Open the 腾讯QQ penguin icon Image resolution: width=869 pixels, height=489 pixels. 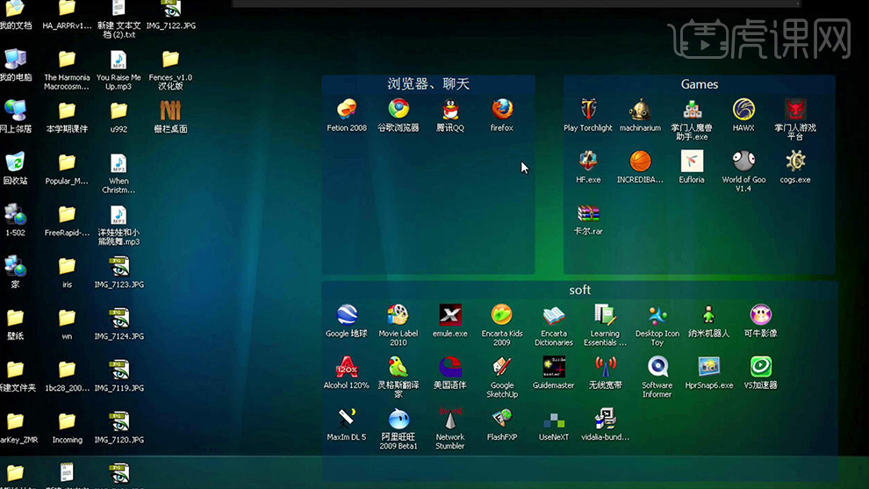point(450,110)
